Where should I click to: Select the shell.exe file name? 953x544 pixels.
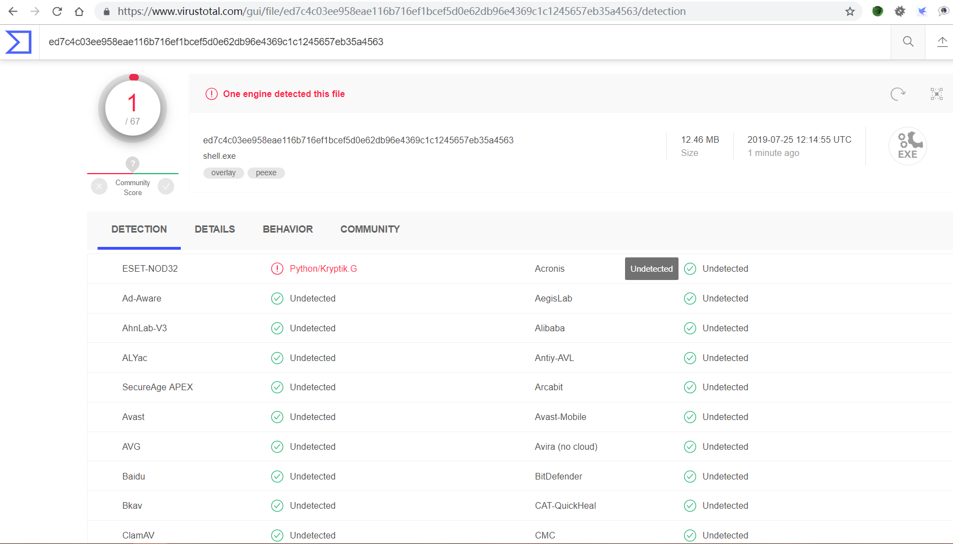tap(219, 156)
